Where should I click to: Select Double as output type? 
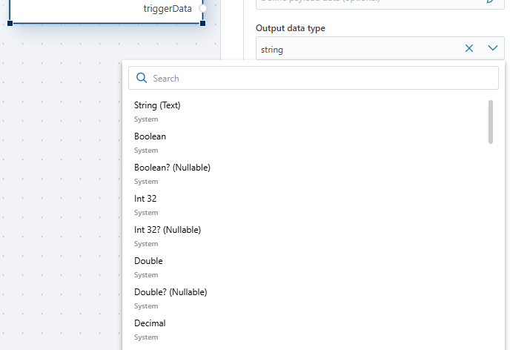148,261
